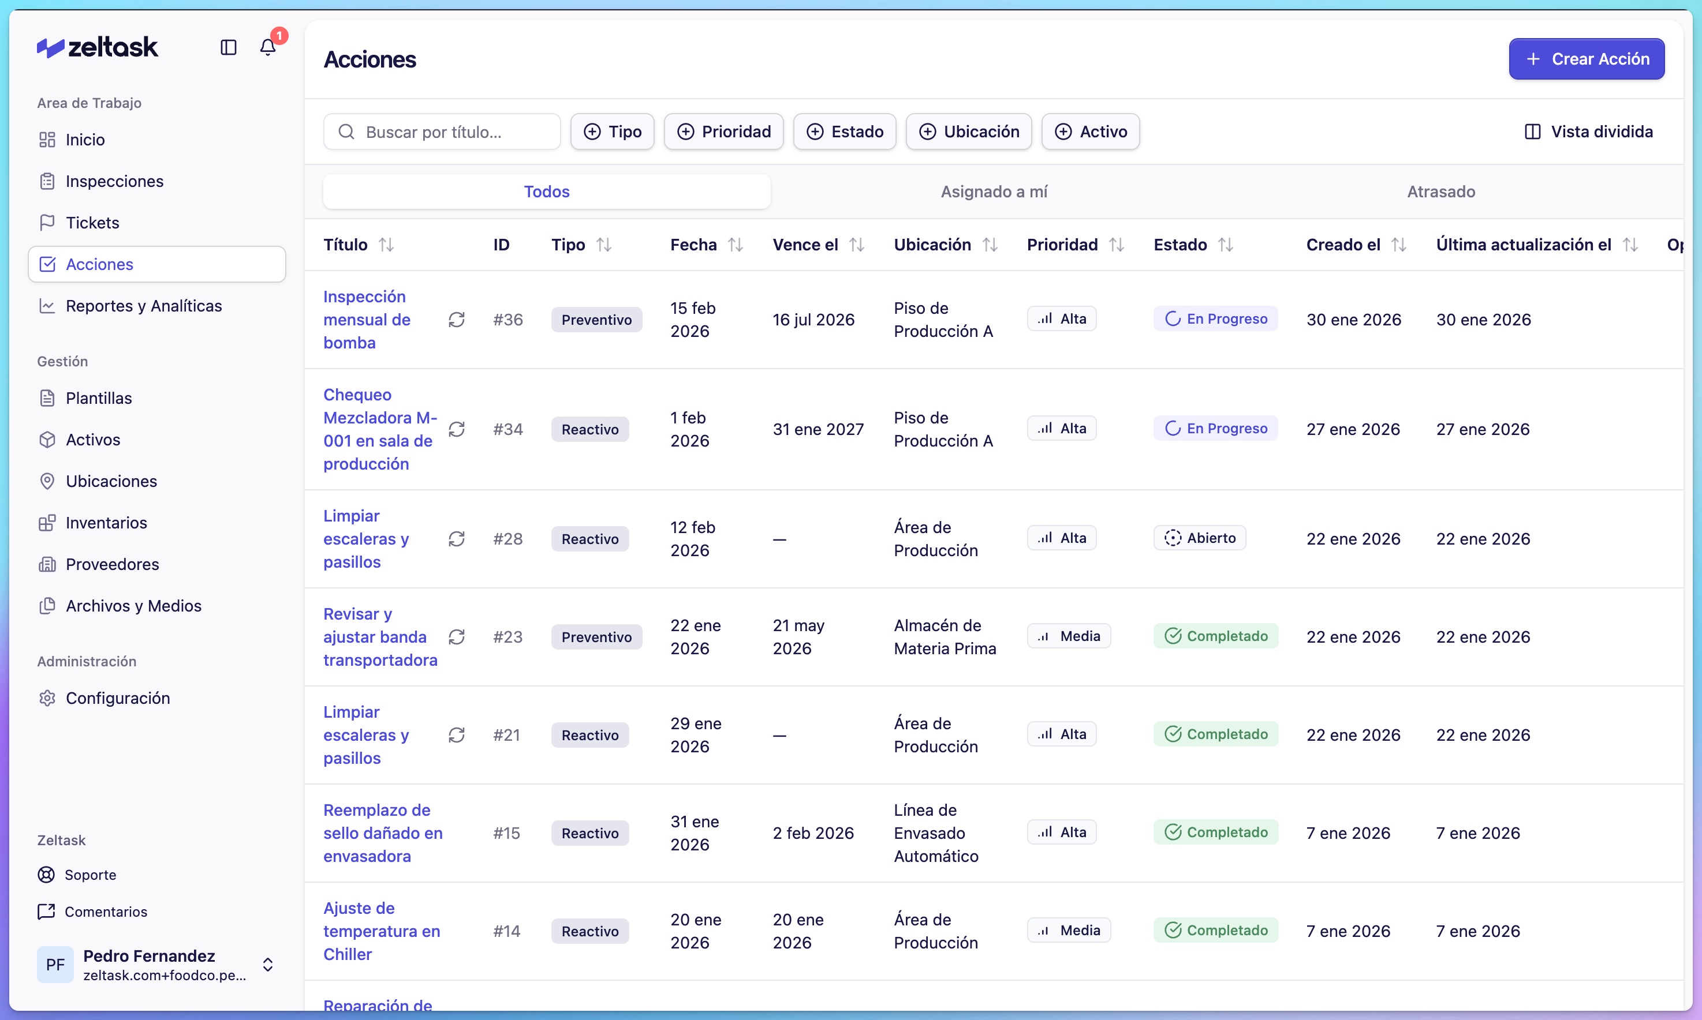This screenshot has height=1020, width=1702.
Task: Sort by the Fecha column
Action: [x=706, y=245]
